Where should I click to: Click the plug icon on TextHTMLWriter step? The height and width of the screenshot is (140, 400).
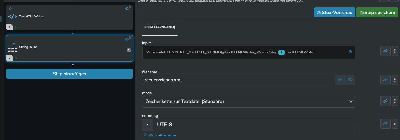[10, 8]
